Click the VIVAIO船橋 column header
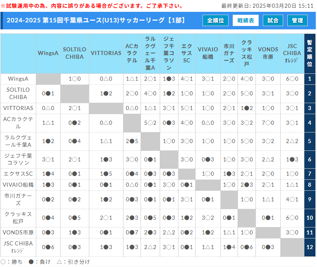This screenshot has width=317, height=267. [x=208, y=53]
